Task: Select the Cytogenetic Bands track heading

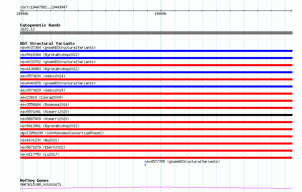Action: pos(40,25)
